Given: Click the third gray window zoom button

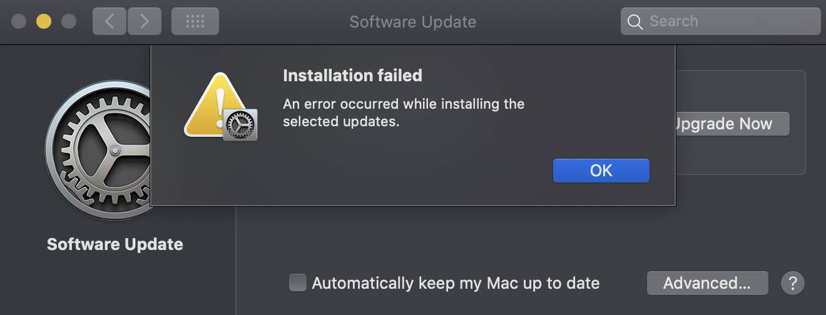Looking at the screenshot, I should [68, 22].
